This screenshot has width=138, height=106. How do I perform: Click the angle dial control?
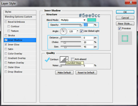pos(63,31)
